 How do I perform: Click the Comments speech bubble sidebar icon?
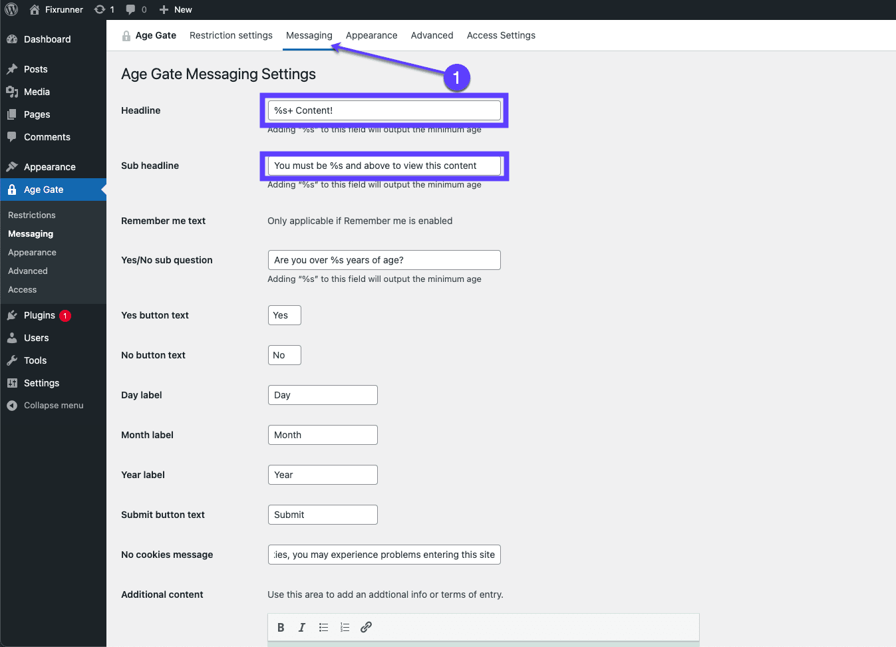pyautogui.click(x=12, y=137)
